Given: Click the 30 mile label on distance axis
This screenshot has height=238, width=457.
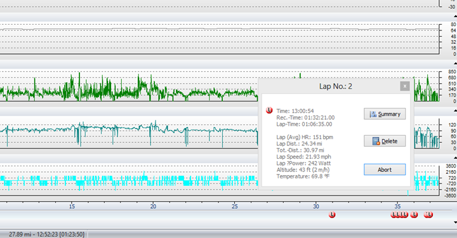Looking at the screenshot, I should tap(316, 206).
